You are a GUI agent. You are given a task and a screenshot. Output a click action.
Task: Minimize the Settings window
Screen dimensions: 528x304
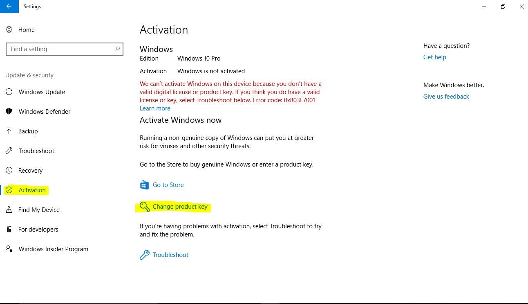pyautogui.click(x=484, y=7)
